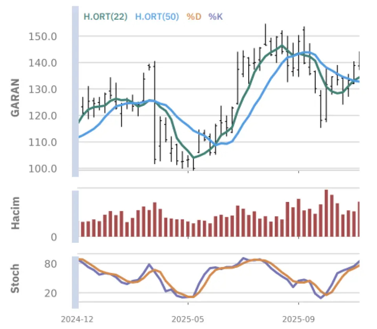The height and width of the screenshot is (329, 377).
Task: Click the 130.0 price axis tick
Action: [x=43, y=89]
